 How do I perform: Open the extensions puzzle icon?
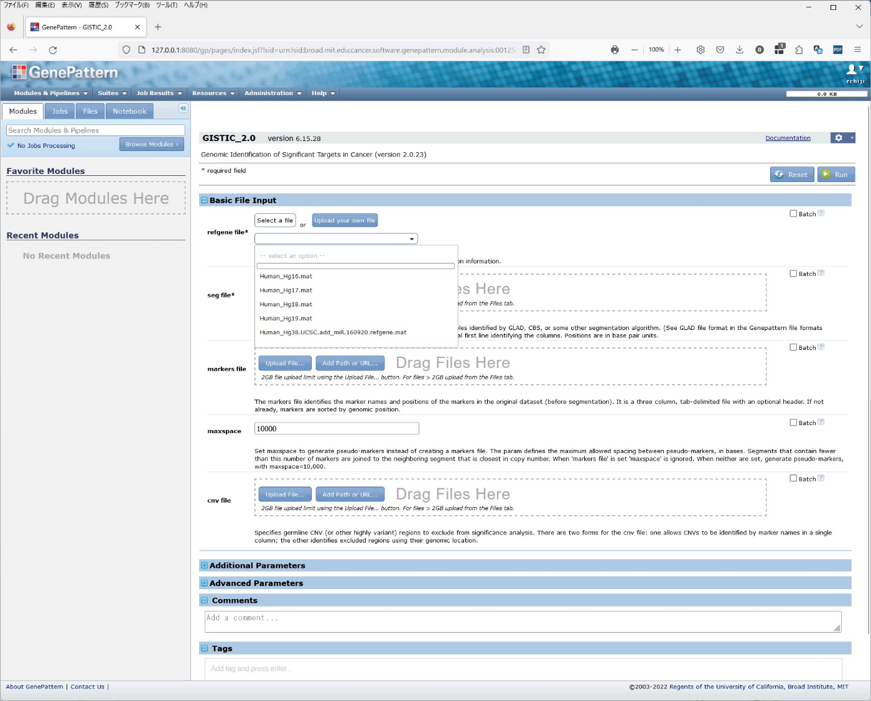(799, 50)
